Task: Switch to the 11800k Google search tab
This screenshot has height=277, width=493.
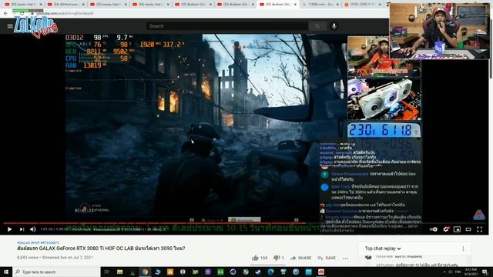Action: point(320,5)
